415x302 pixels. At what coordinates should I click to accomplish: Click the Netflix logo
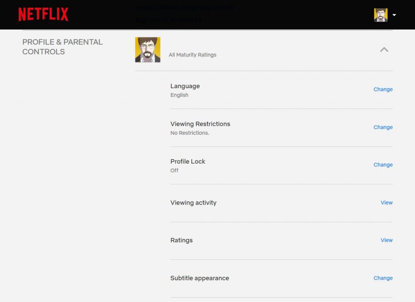pos(43,14)
